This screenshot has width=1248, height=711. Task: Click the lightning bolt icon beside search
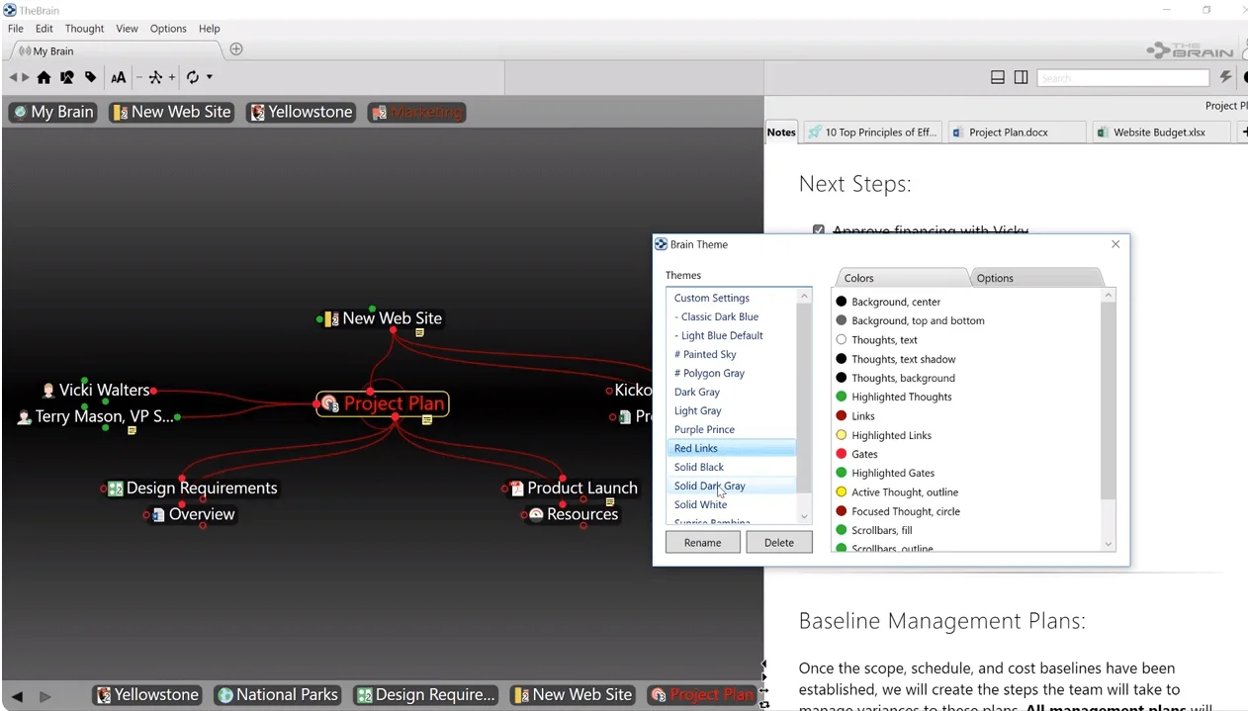tap(1225, 77)
